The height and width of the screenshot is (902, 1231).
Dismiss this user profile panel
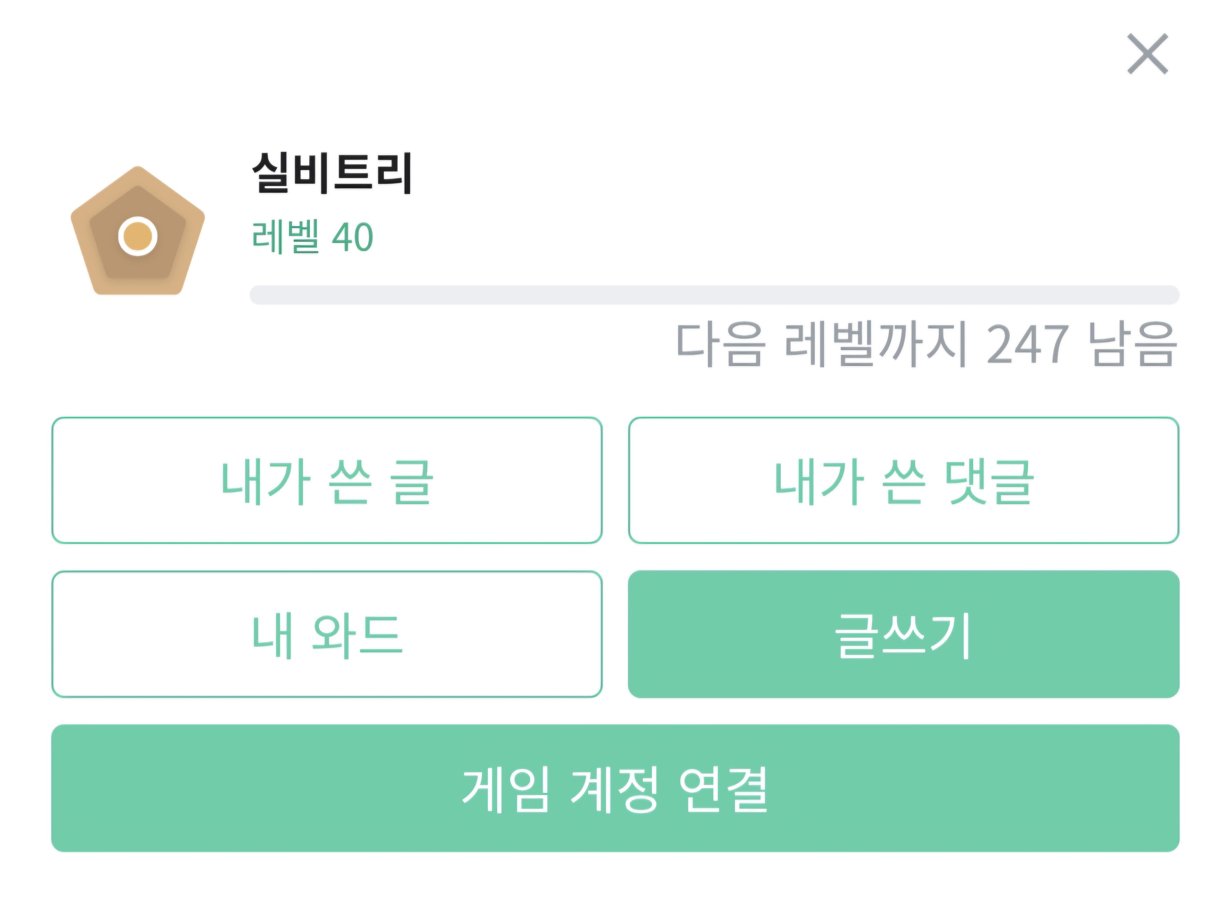point(1148,54)
